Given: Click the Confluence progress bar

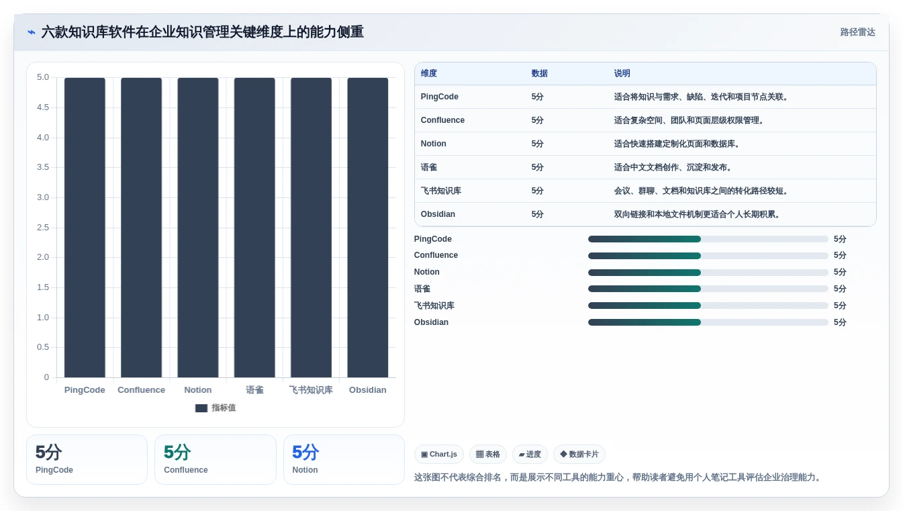Looking at the screenshot, I should [708, 256].
